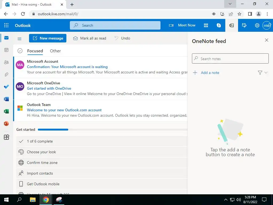Switch to the Focused tab
This screenshot has width=273, height=205.
(x=35, y=51)
